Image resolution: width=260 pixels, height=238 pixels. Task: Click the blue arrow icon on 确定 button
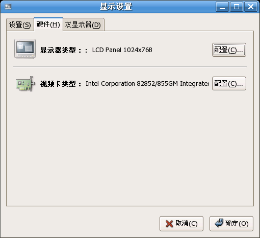pos(219,223)
